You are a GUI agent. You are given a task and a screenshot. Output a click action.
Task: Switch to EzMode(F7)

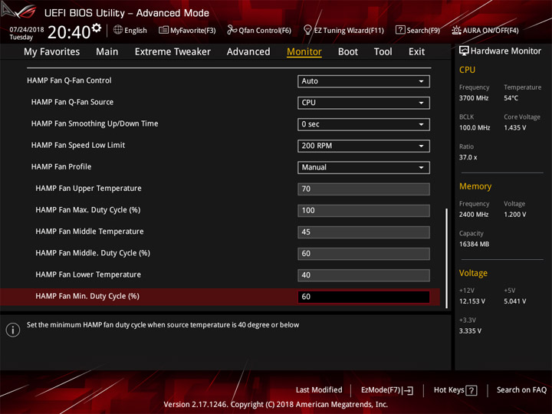(x=387, y=390)
